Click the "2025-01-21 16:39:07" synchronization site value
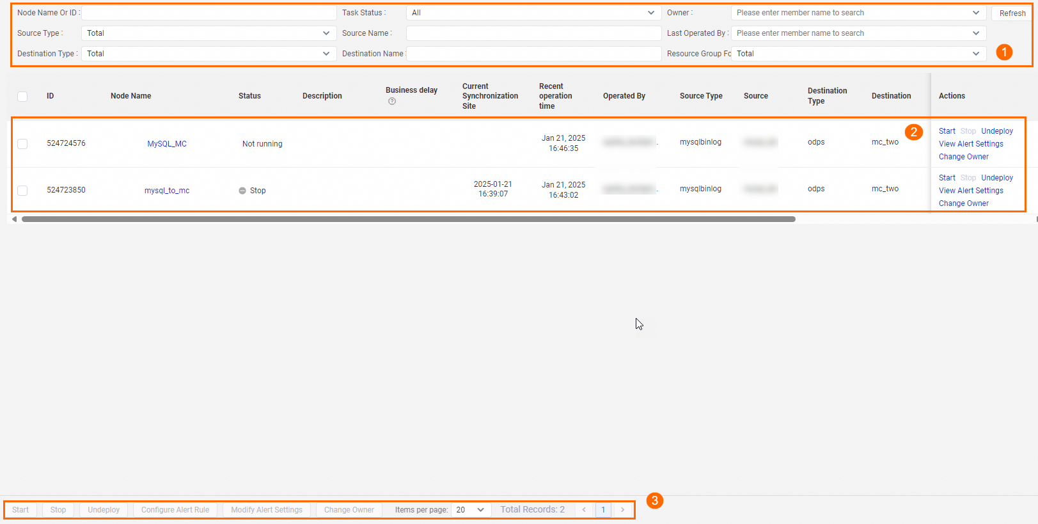The image size is (1038, 524). pyautogui.click(x=493, y=189)
